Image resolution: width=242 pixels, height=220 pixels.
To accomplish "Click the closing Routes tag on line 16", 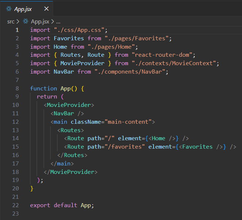I will (x=72, y=155).
